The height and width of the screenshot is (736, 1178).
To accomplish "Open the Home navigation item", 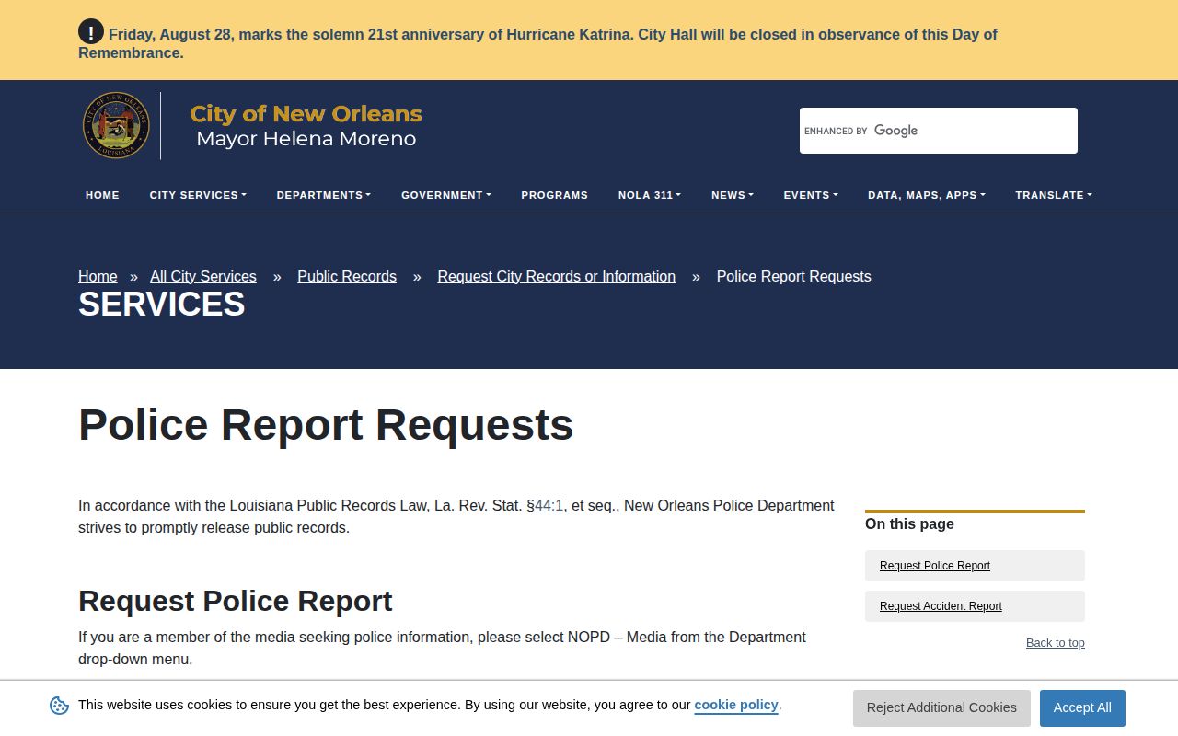I will point(102,195).
